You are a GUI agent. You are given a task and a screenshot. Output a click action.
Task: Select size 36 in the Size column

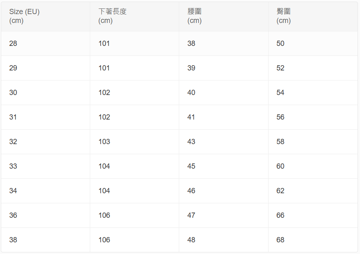point(13,215)
